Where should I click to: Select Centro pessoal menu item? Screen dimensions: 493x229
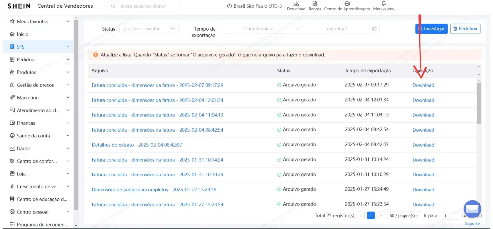tap(38, 212)
